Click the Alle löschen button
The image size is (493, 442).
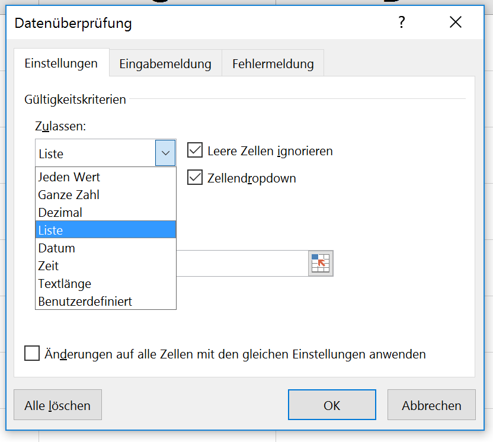tap(57, 405)
